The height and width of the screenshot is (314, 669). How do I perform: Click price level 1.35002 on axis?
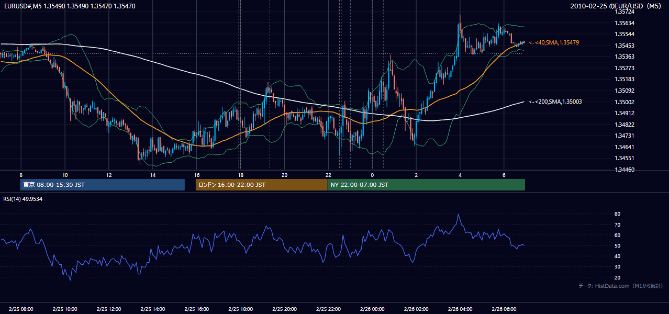click(625, 102)
